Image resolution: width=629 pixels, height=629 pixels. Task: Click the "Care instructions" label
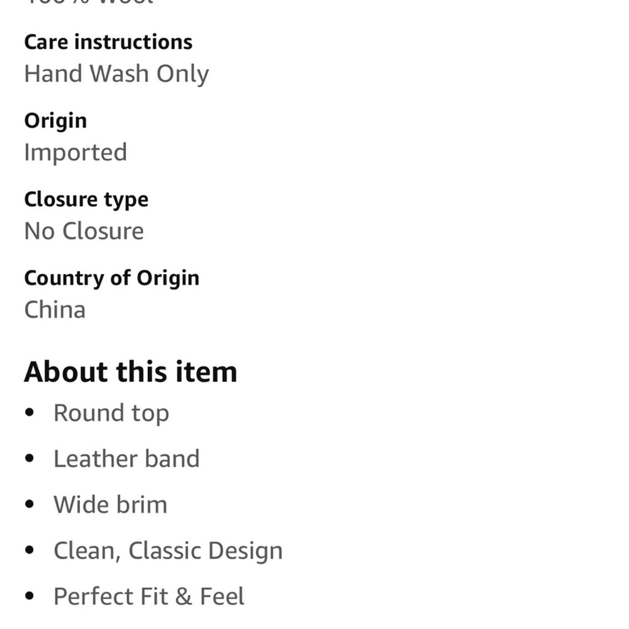click(x=108, y=42)
